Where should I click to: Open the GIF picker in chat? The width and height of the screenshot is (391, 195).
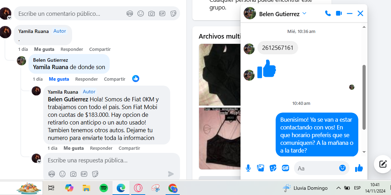pyautogui.click(x=286, y=168)
